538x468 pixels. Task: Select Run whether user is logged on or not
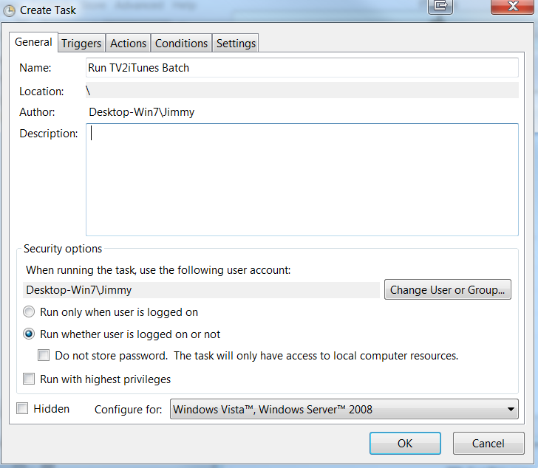pos(29,334)
